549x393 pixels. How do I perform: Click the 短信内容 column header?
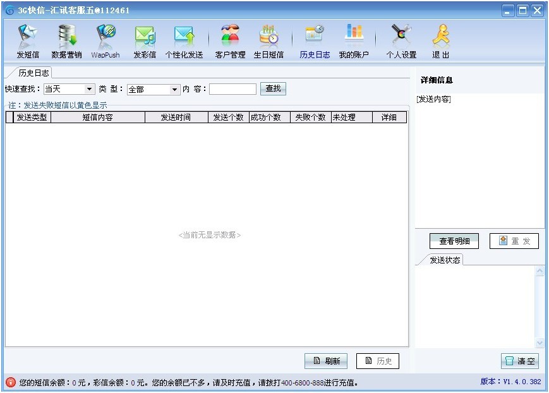(98, 118)
